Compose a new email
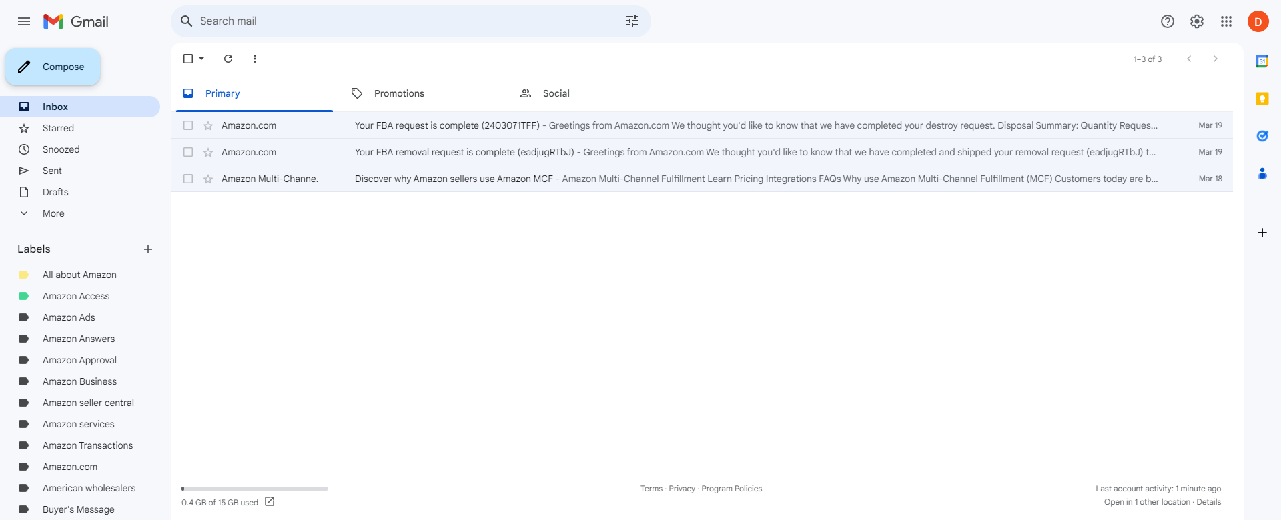 [53, 67]
